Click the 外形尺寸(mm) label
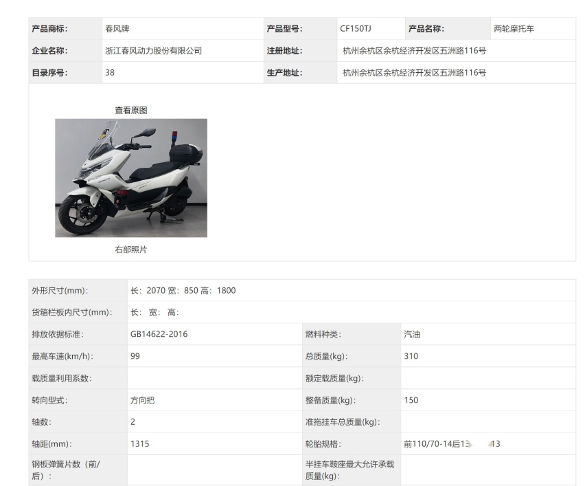The height and width of the screenshot is (486, 585). [60, 291]
